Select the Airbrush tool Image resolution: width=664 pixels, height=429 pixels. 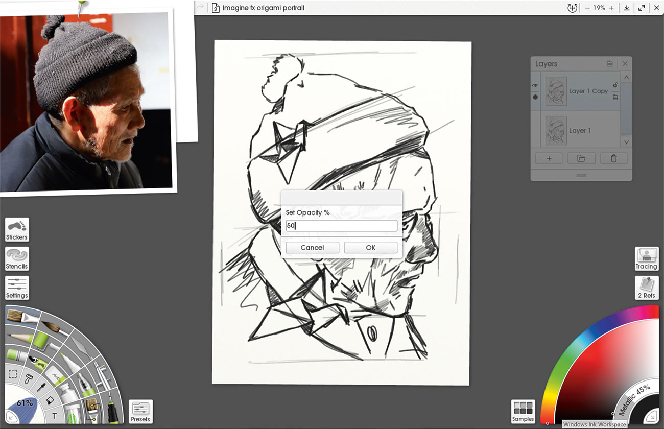point(103,376)
